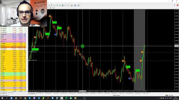The height and width of the screenshot is (100, 179).
Task: Select the line studies drawing tool
Action: pos(53,8)
